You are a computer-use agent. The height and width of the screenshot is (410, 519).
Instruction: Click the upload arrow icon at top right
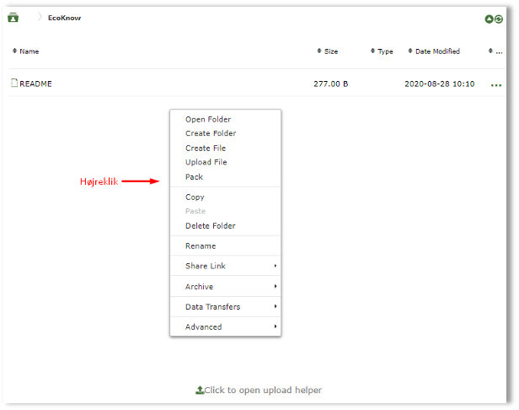pyautogui.click(x=490, y=19)
